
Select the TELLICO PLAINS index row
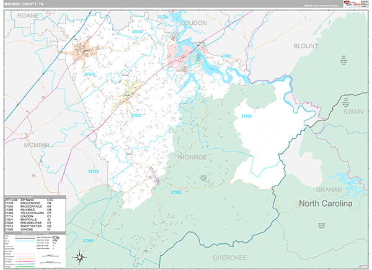point(31,214)
